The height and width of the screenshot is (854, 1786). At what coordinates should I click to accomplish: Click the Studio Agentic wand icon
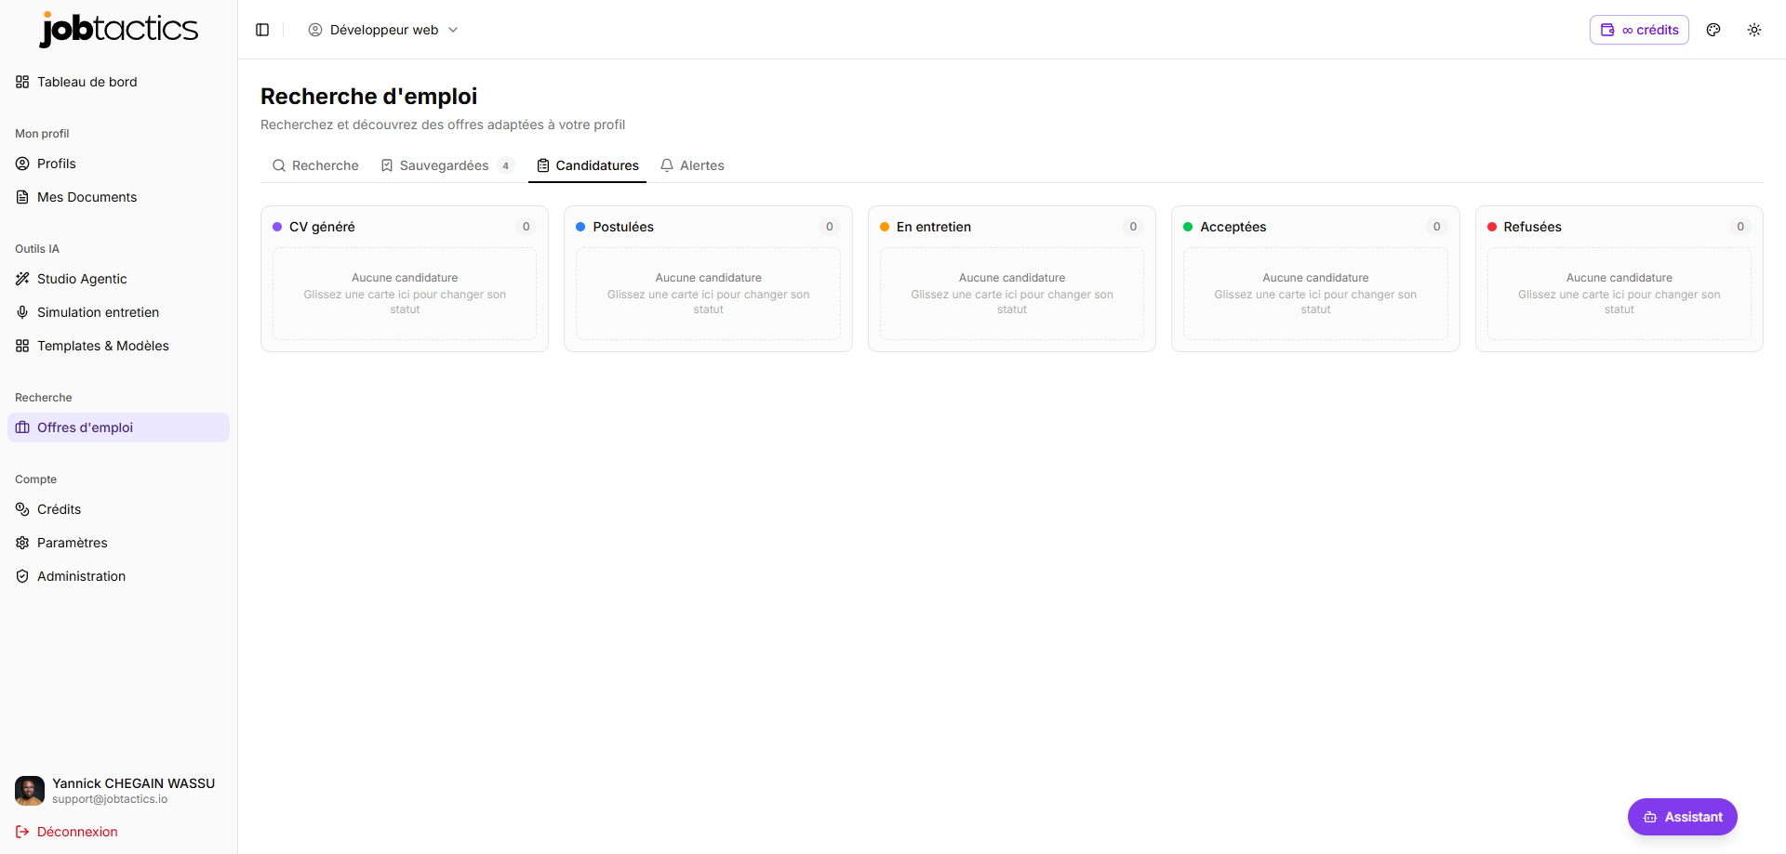coord(22,279)
